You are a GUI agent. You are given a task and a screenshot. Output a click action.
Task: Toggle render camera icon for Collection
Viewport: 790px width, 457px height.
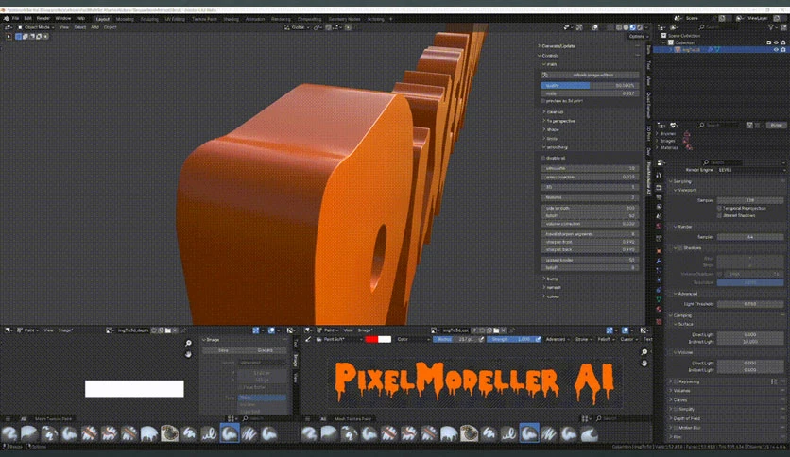tap(783, 42)
